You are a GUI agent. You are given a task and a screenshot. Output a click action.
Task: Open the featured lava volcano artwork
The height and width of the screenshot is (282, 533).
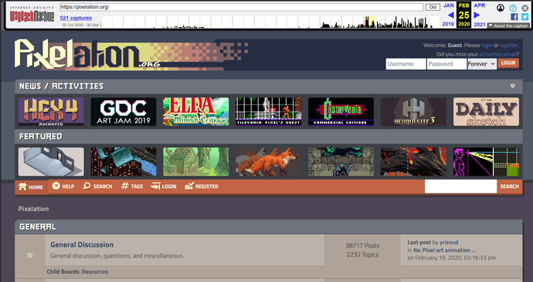(413, 162)
